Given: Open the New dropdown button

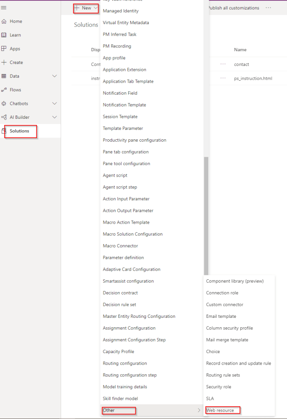Looking at the screenshot, I should tap(86, 8).
